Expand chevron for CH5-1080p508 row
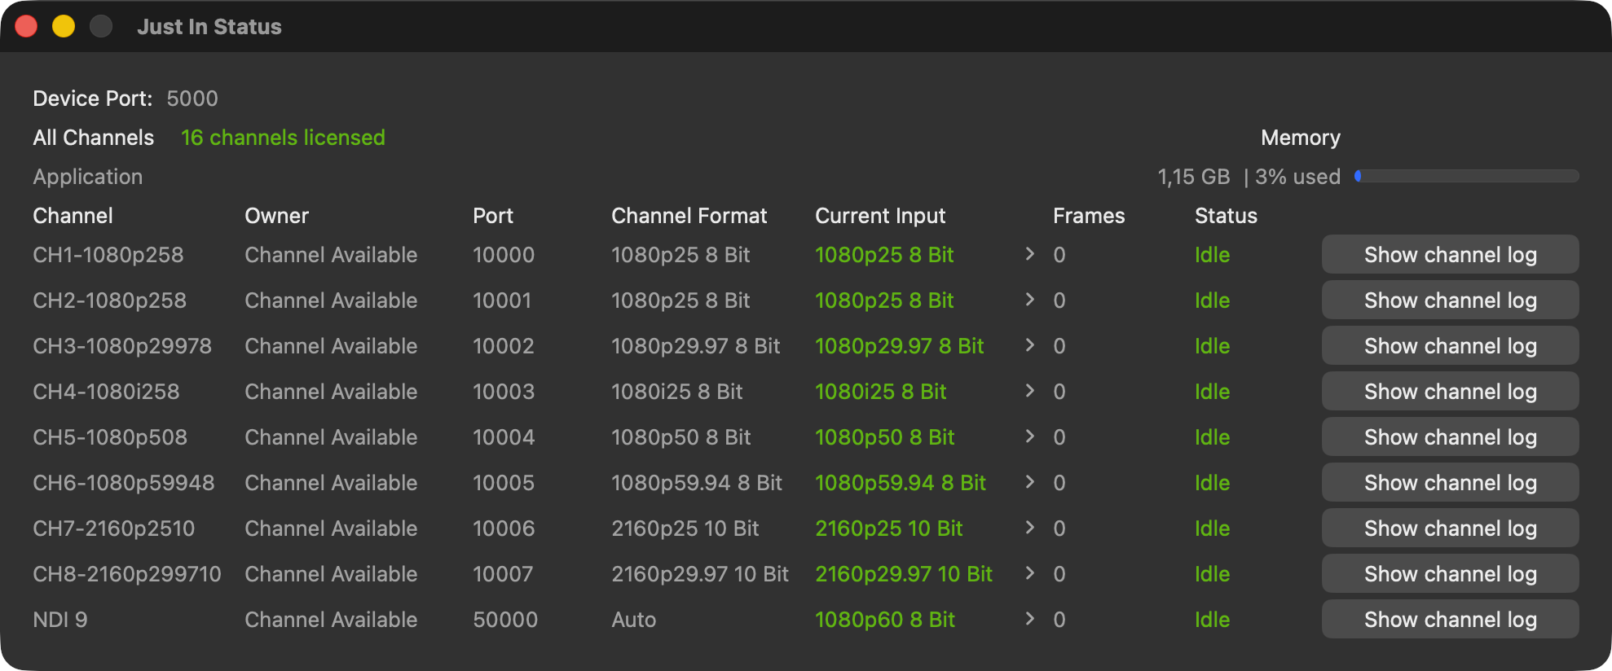Image resolution: width=1612 pixels, height=671 pixels. [x=1030, y=436]
